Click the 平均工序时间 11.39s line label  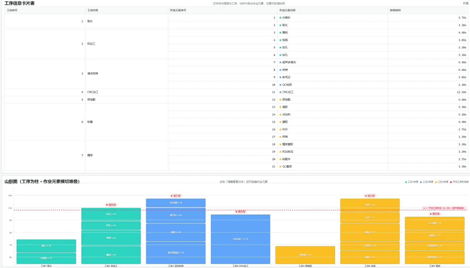[444, 208]
